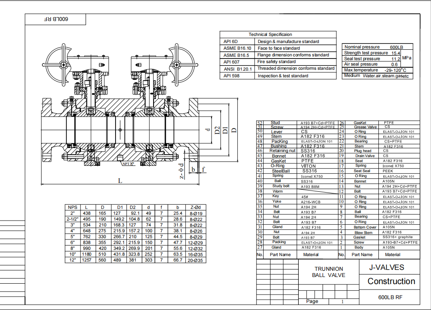431x310 pixels.
Task: Select the 'Z-Ød' column header
Action: pyautogui.click(x=195, y=207)
